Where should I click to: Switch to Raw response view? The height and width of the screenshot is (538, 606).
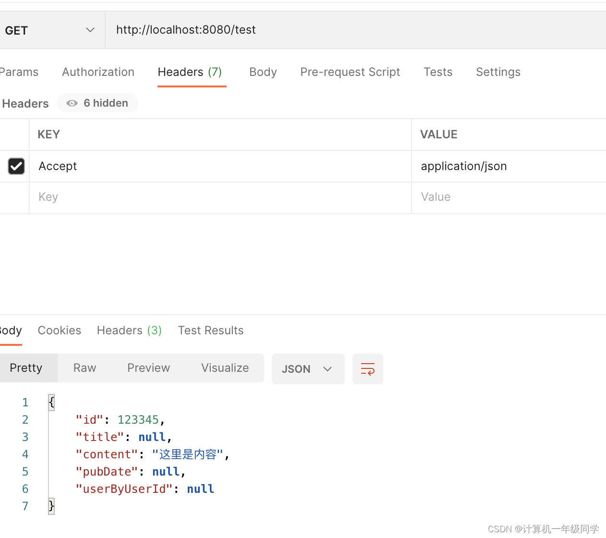[85, 368]
